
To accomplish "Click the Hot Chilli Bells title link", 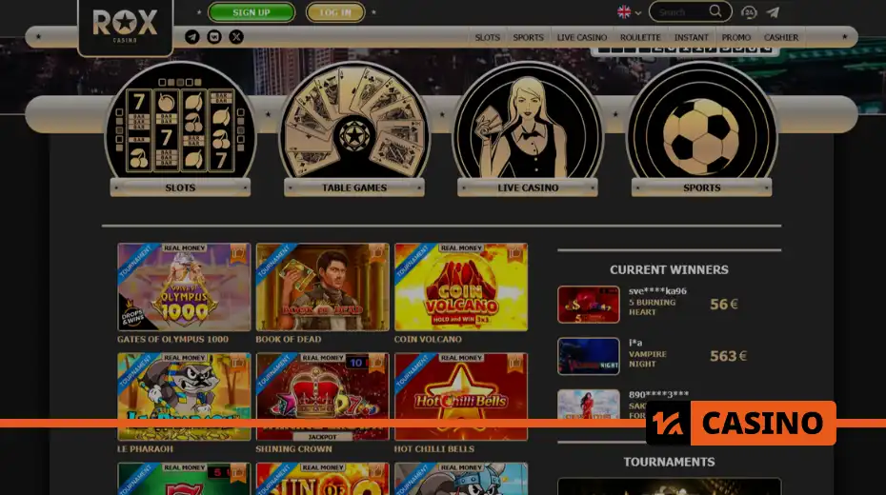I will coord(434,449).
